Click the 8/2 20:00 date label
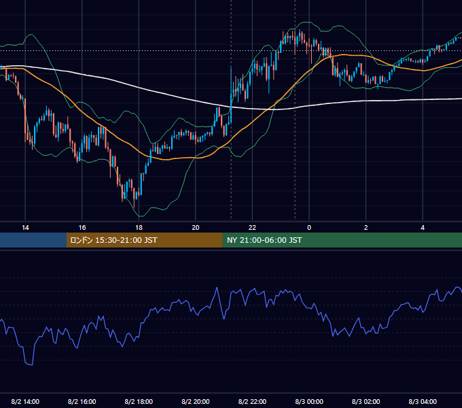 (x=196, y=401)
